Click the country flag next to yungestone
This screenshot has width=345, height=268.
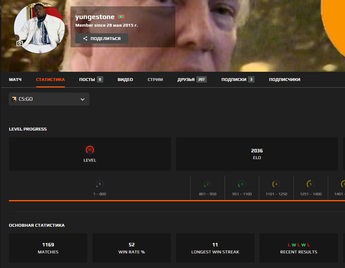point(121,17)
